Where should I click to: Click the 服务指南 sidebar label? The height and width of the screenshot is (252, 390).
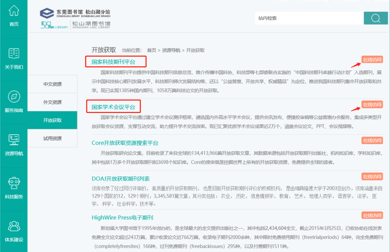coord(14,110)
